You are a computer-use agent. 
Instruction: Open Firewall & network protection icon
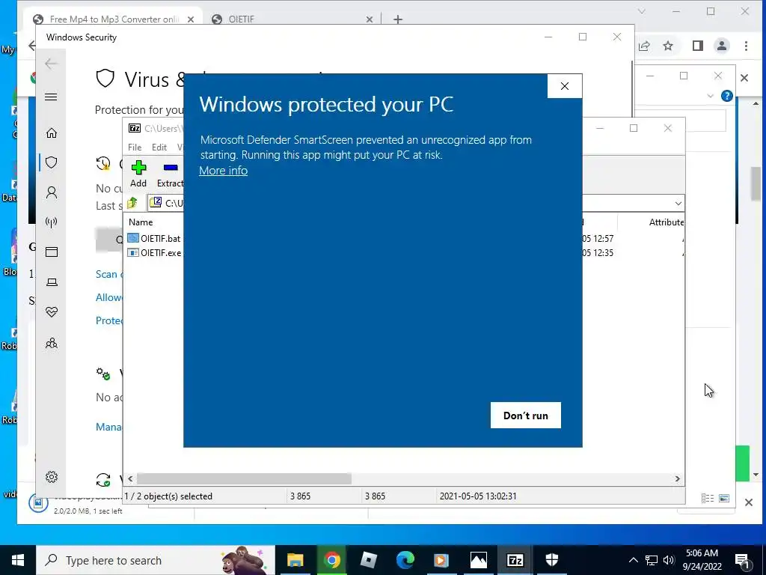tap(52, 222)
